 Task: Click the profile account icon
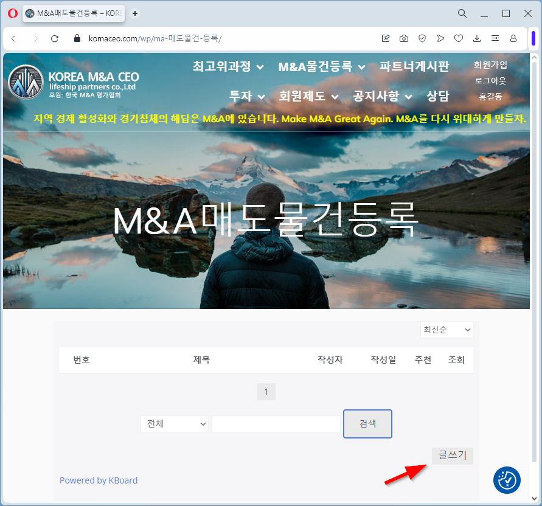513,38
